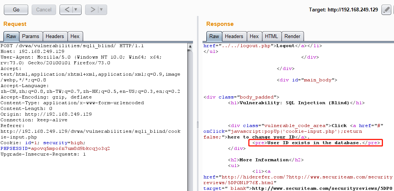Click the pencil icon to edit target
This screenshot has height=191, width=394.
[386, 10]
